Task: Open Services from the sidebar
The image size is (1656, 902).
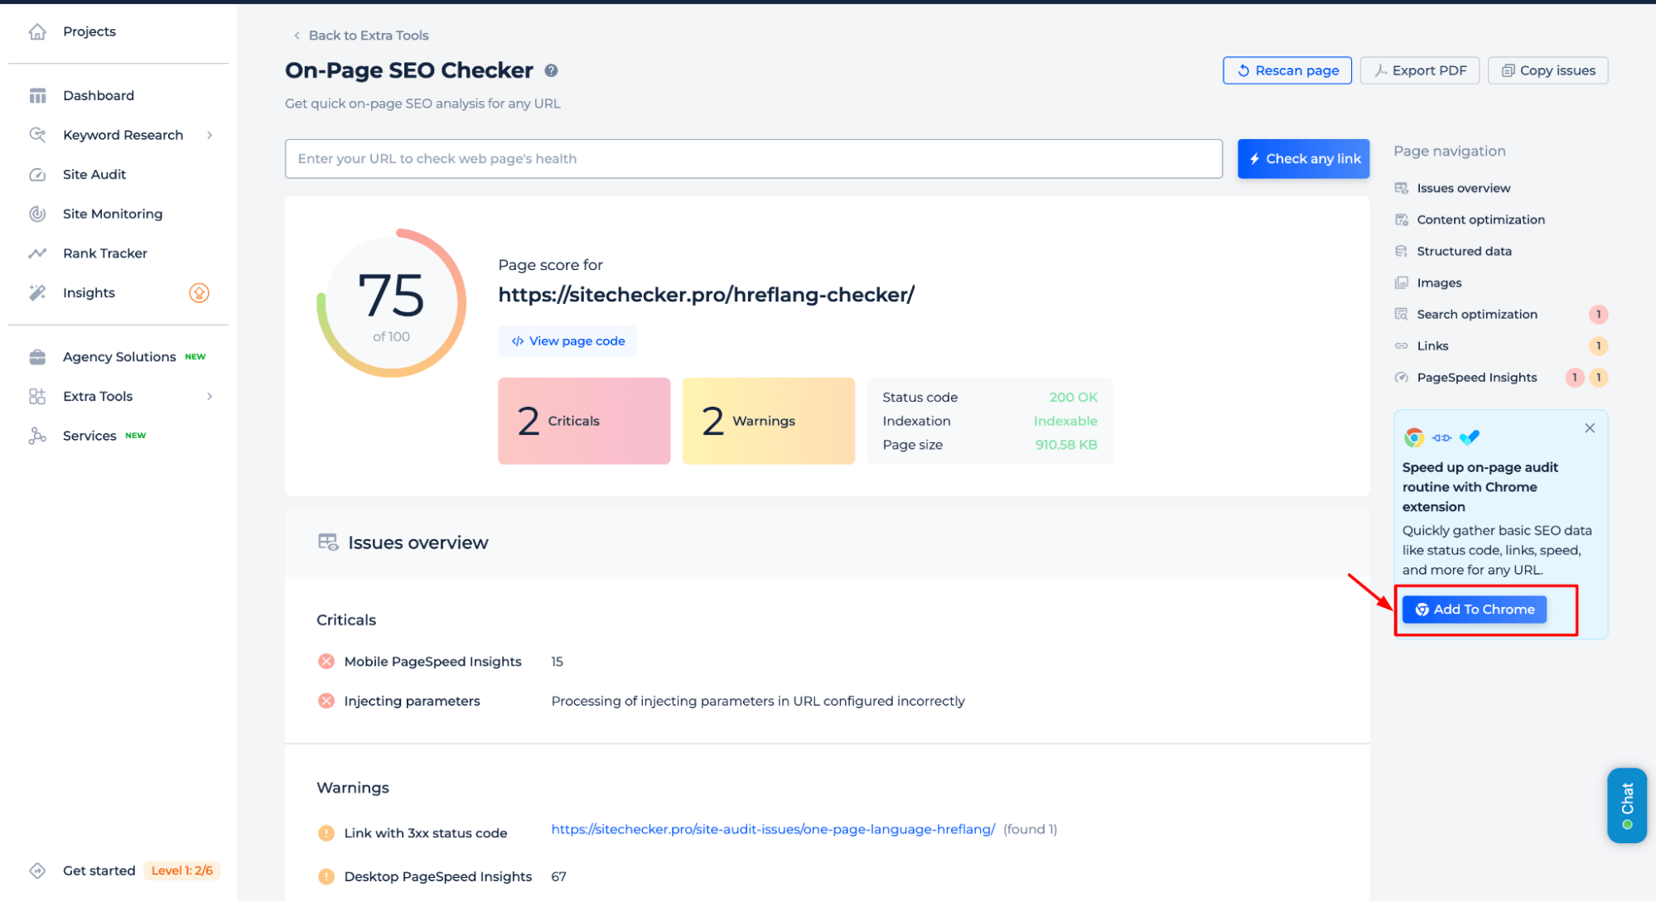Action: [x=89, y=436]
